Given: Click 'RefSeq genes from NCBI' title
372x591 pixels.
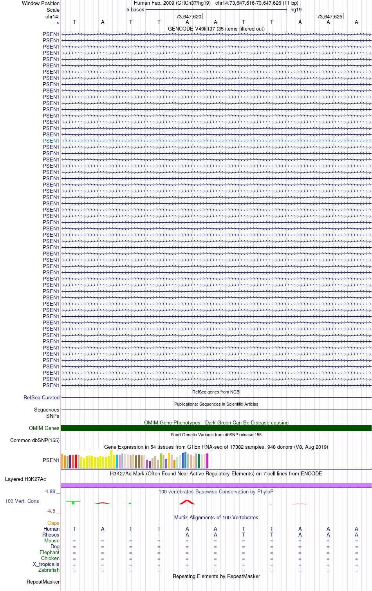Looking at the screenshot, I should point(216,392).
